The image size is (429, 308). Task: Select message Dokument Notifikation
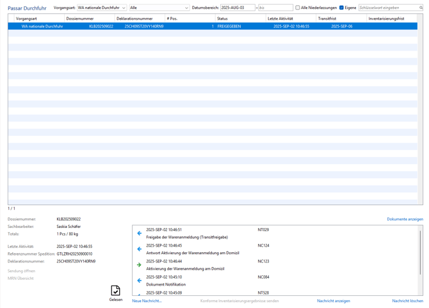coord(166,284)
